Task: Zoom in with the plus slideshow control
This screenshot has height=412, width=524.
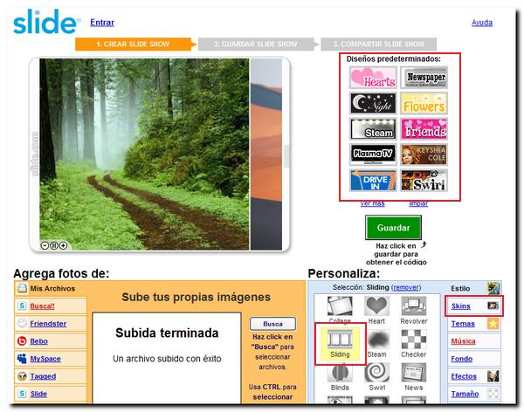Action: pyautogui.click(x=63, y=245)
